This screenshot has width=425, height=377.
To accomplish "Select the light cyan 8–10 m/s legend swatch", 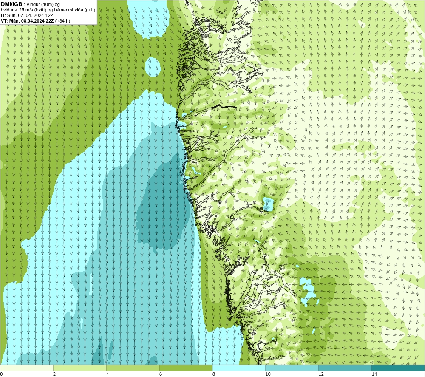I will coord(239,368).
